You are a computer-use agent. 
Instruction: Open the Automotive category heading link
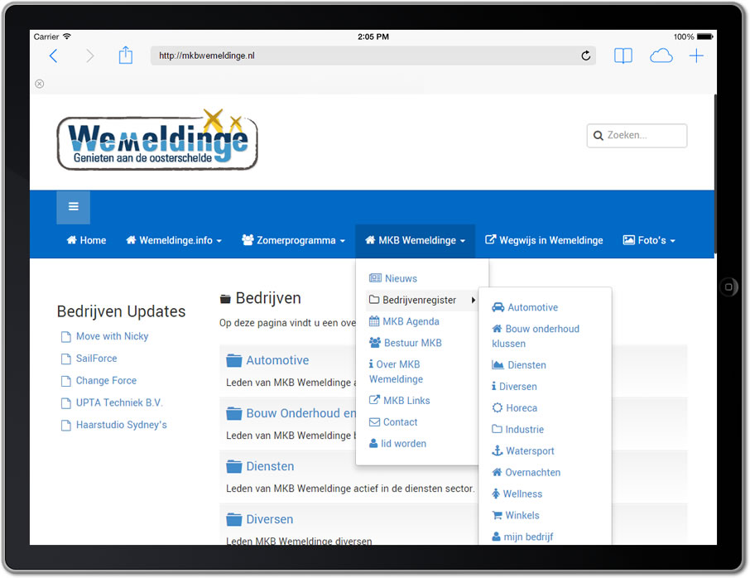277,360
